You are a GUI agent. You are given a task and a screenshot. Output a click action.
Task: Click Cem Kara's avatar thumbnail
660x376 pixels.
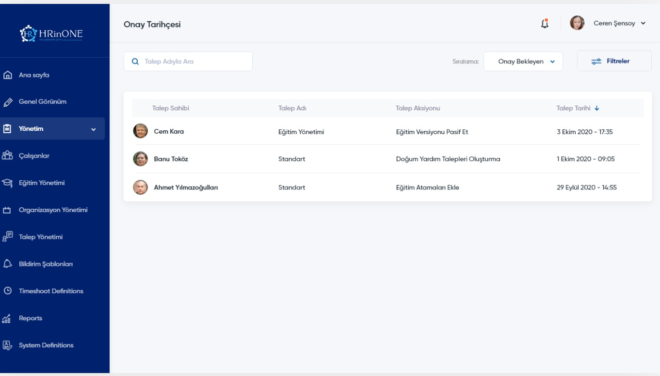click(x=140, y=131)
